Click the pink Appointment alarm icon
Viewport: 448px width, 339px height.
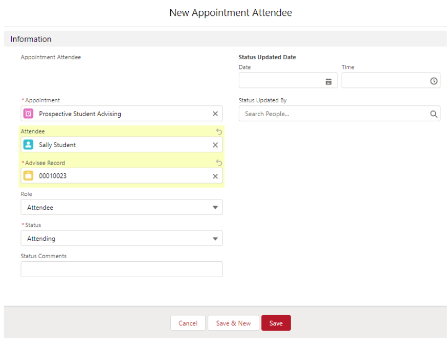28,114
